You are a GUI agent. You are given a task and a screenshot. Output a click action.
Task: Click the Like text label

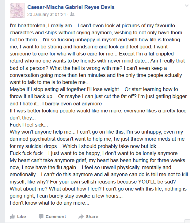[21, 217]
